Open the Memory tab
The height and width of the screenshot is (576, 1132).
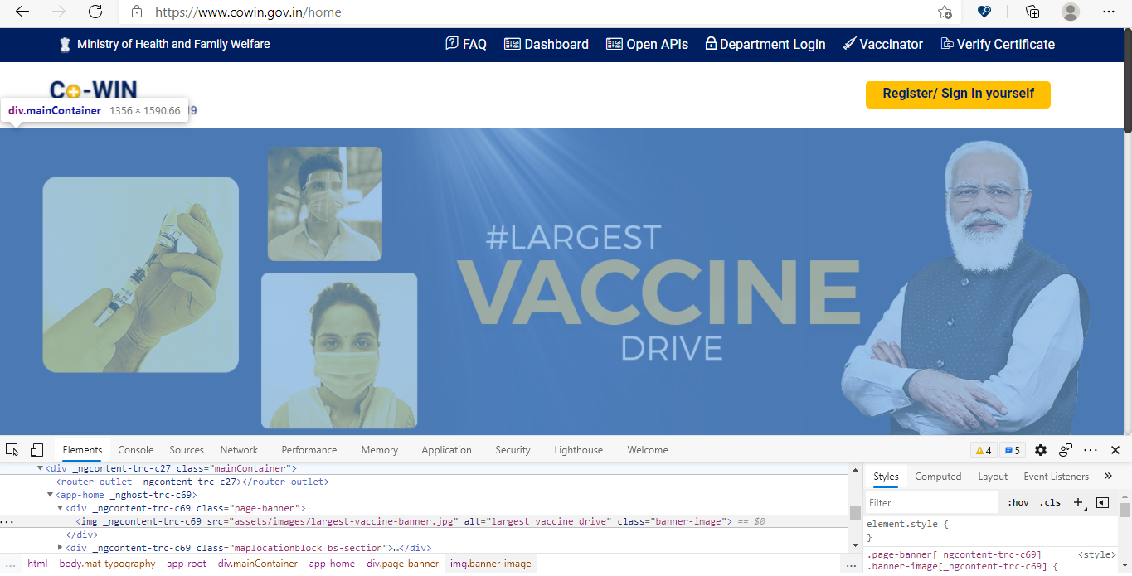click(380, 450)
